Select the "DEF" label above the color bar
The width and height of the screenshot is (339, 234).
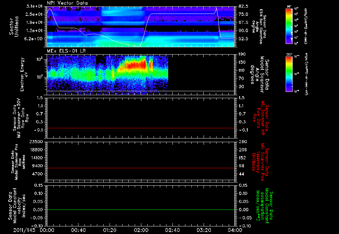click(289, 55)
